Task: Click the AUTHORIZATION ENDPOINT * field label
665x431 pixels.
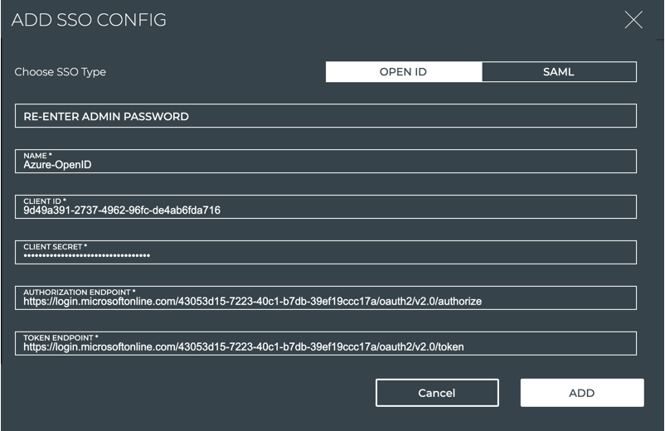Action: 79,293
